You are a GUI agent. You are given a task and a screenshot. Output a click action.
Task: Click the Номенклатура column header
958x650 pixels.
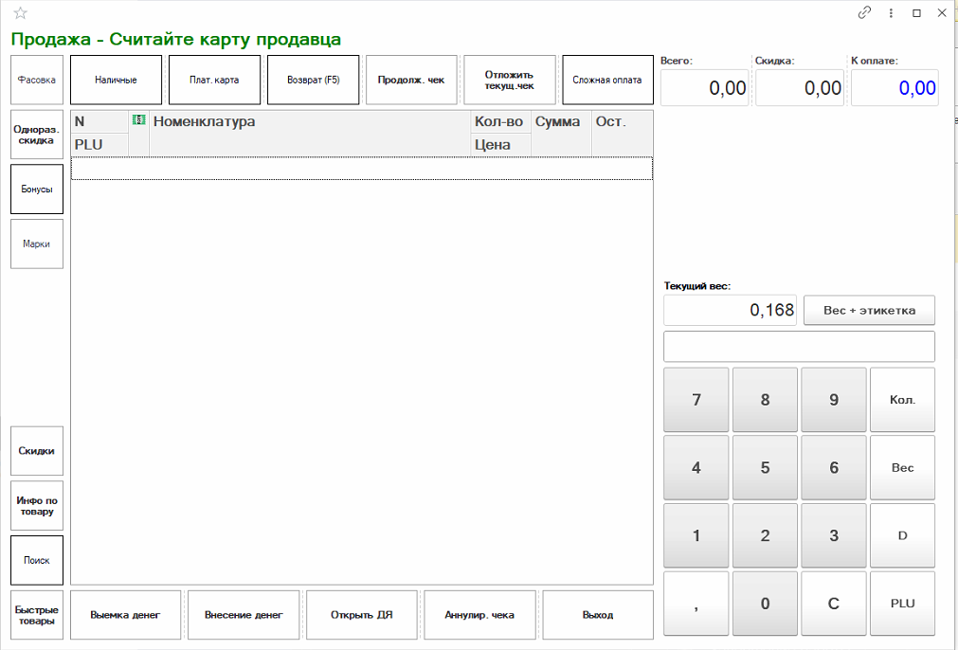point(310,134)
